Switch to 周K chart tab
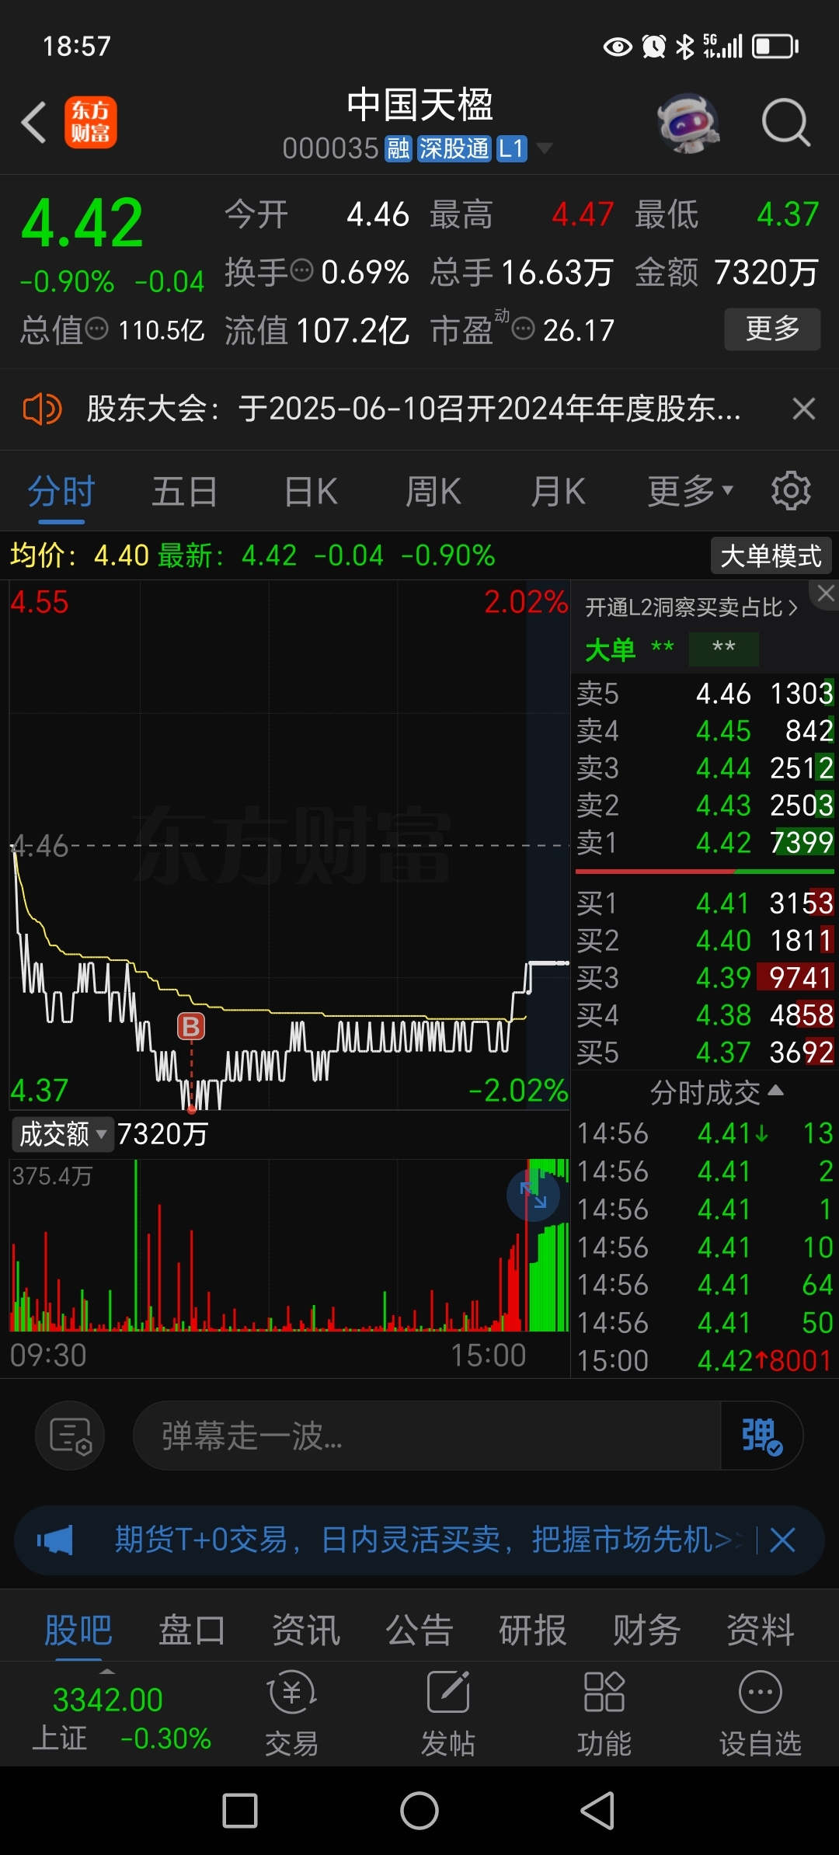839x1855 pixels. (x=433, y=492)
